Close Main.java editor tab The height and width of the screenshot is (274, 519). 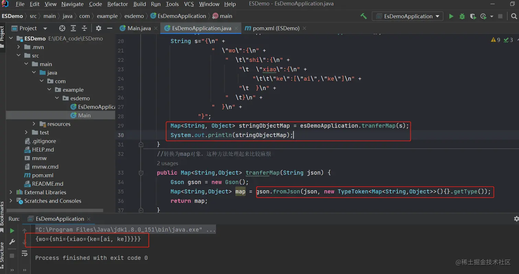[156, 28]
